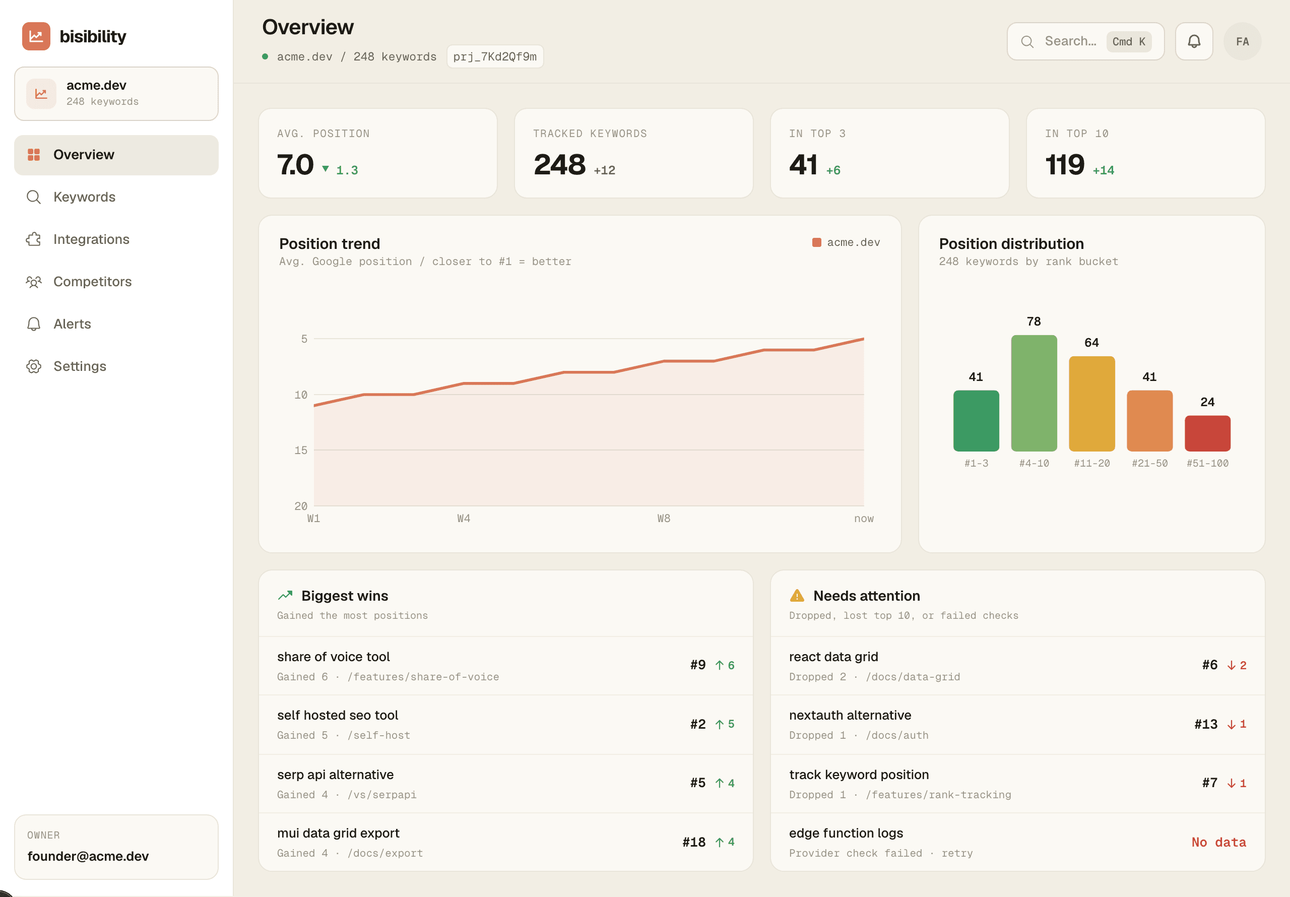The width and height of the screenshot is (1290, 897).
Task: Click the Settings gear icon
Action: pyautogui.click(x=34, y=366)
